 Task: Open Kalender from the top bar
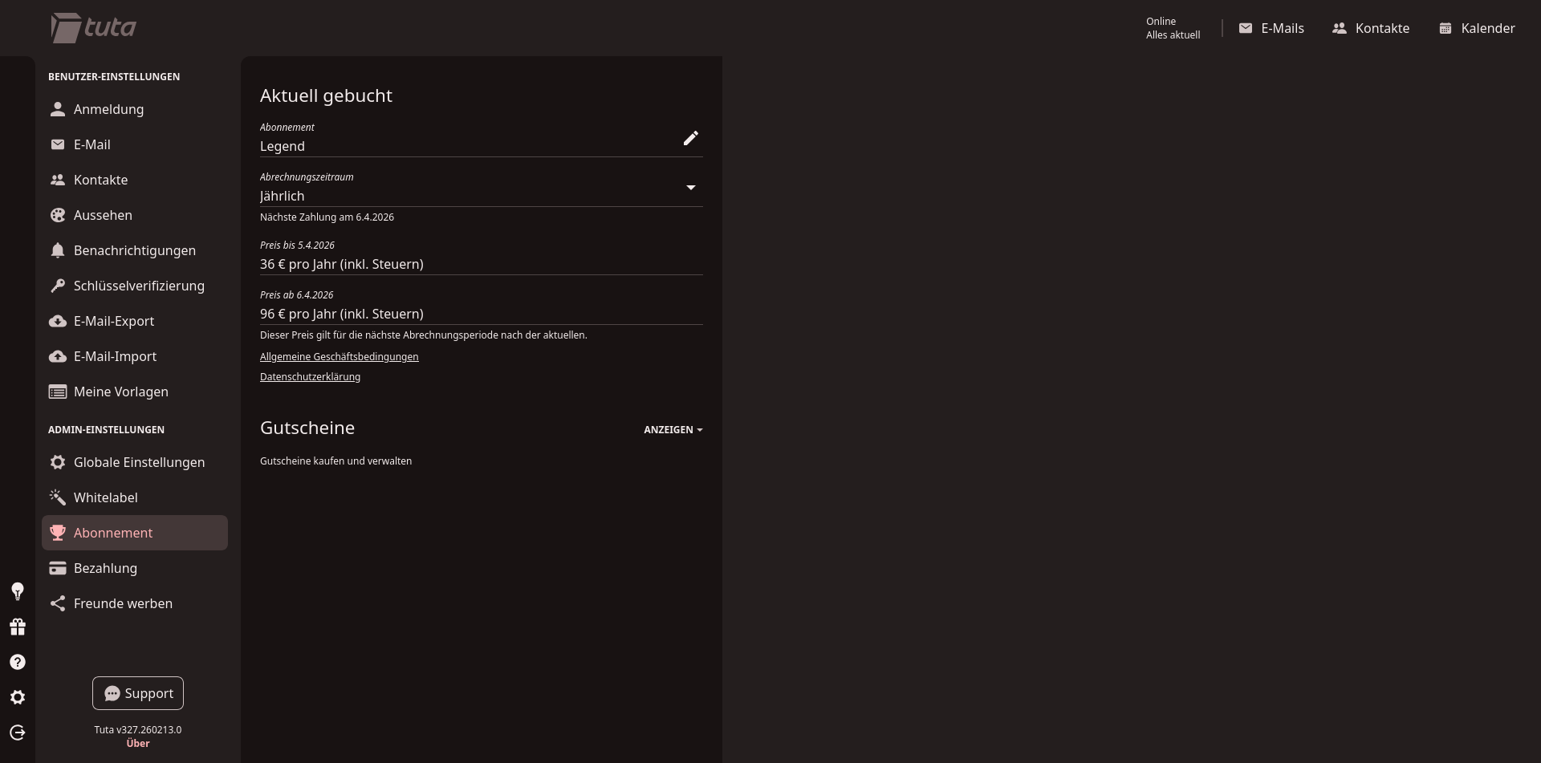point(1476,28)
